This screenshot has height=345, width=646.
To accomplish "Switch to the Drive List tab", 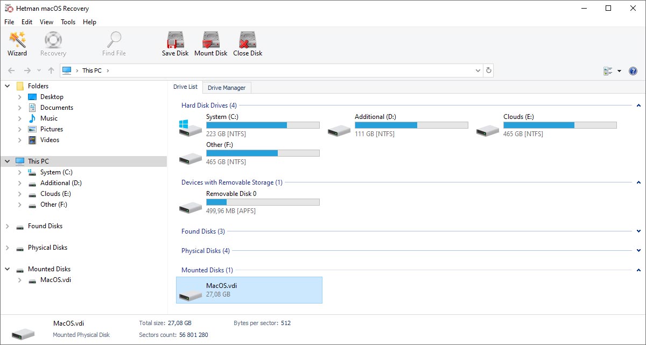I will (185, 87).
